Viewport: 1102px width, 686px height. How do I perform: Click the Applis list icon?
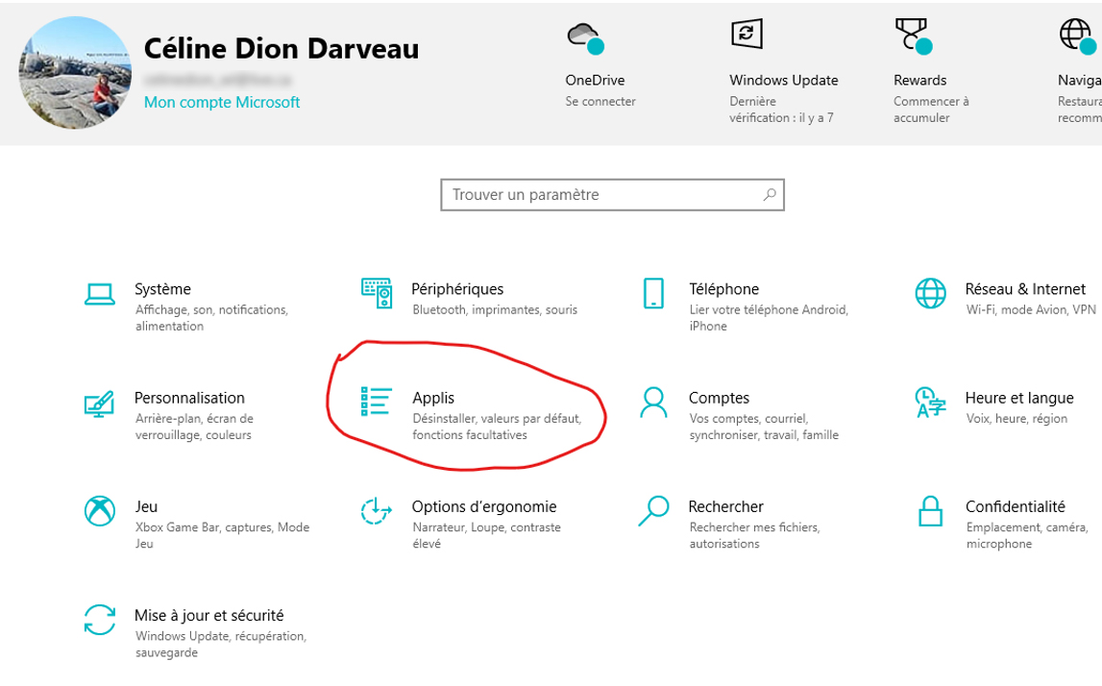(376, 402)
